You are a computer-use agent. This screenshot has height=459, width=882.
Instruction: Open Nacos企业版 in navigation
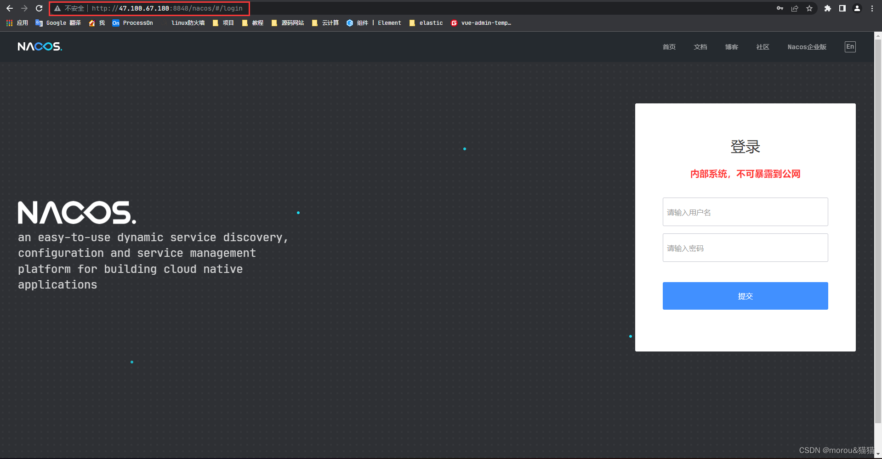click(x=807, y=47)
